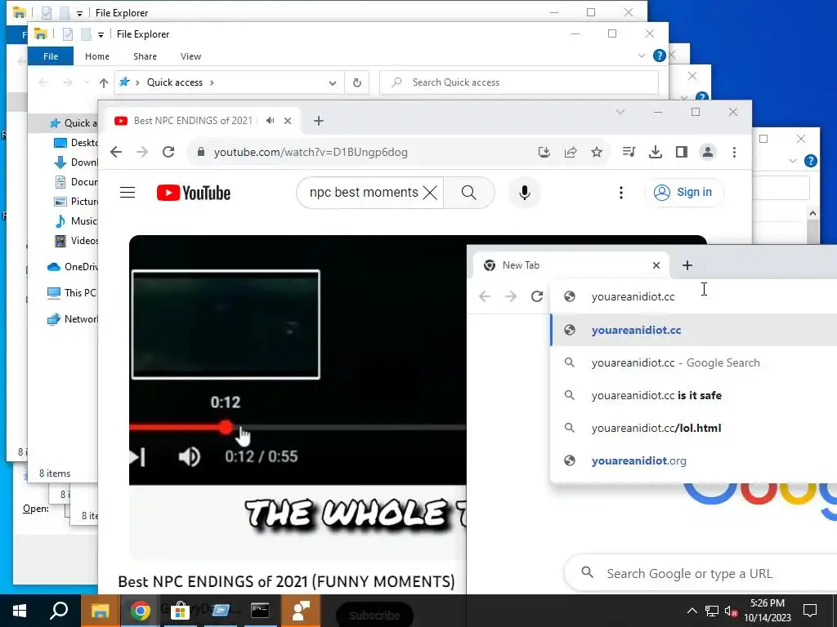Image resolution: width=837 pixels, height=627 pixels.
Task: Open View tab in File Explorer ribbon
Action: coord(190,56)
